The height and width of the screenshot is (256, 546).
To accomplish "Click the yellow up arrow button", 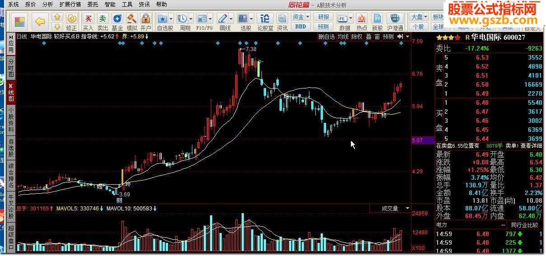I will 57,17.
